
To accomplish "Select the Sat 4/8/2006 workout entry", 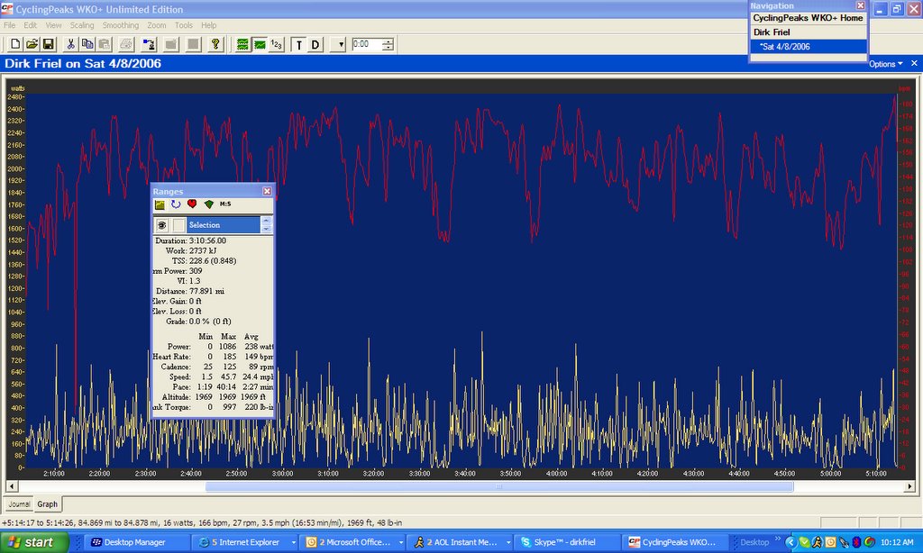I will click(x=809, y=47).
